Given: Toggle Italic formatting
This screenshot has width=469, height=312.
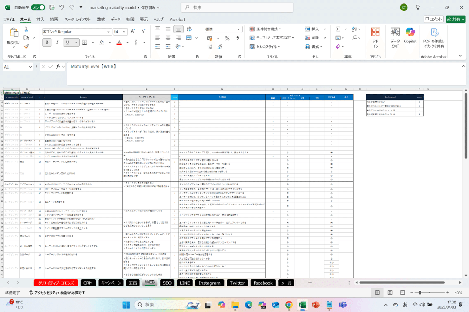Looking at the screenshot, I should coord(57,42).
